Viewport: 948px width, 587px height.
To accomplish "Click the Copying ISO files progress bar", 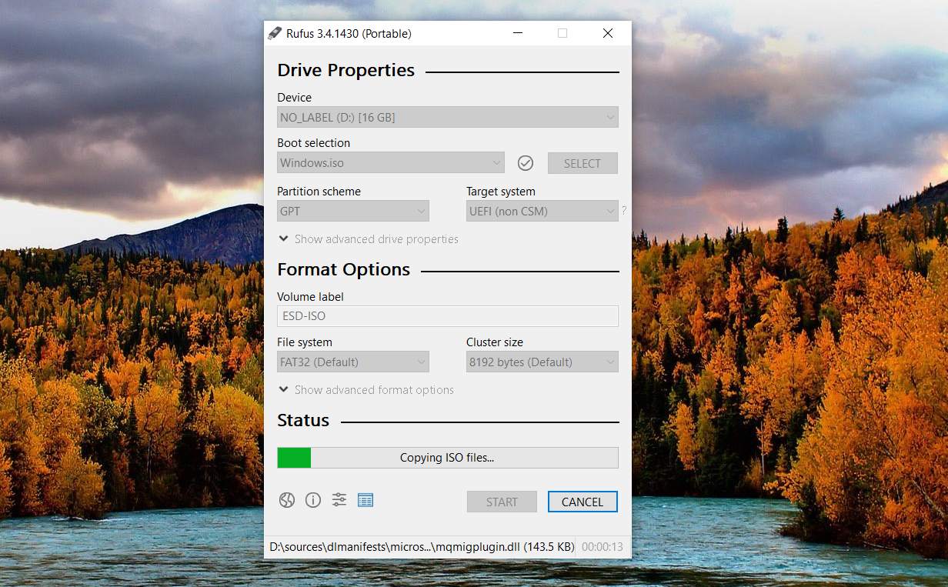I will tap(447, 457).
